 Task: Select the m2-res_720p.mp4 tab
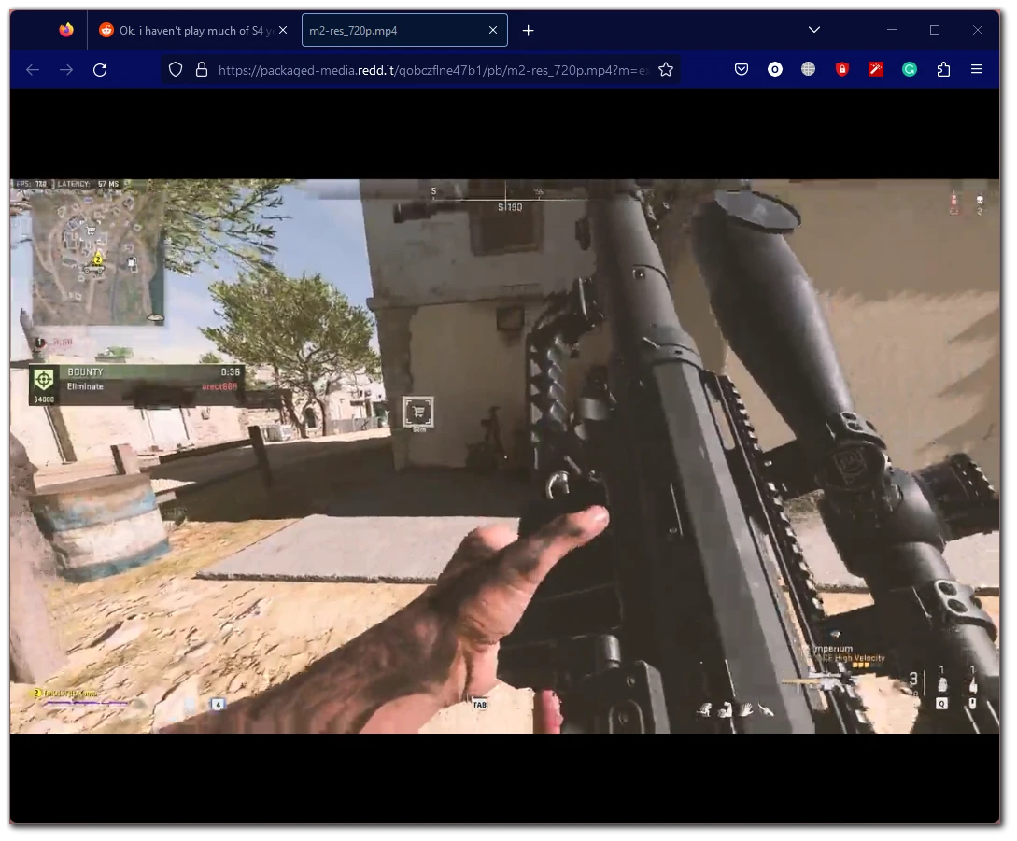pyautogui.click(x=404, y=31)
